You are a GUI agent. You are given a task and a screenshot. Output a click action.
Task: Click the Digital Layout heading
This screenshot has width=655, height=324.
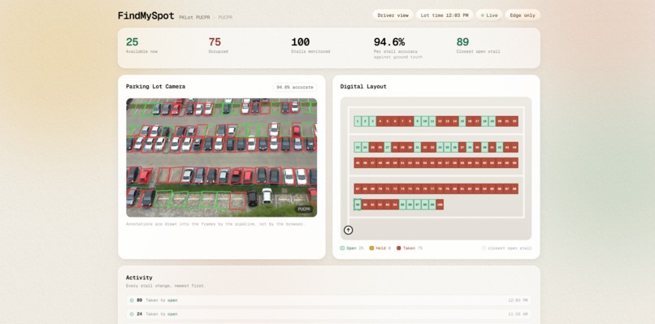point(363,86)
